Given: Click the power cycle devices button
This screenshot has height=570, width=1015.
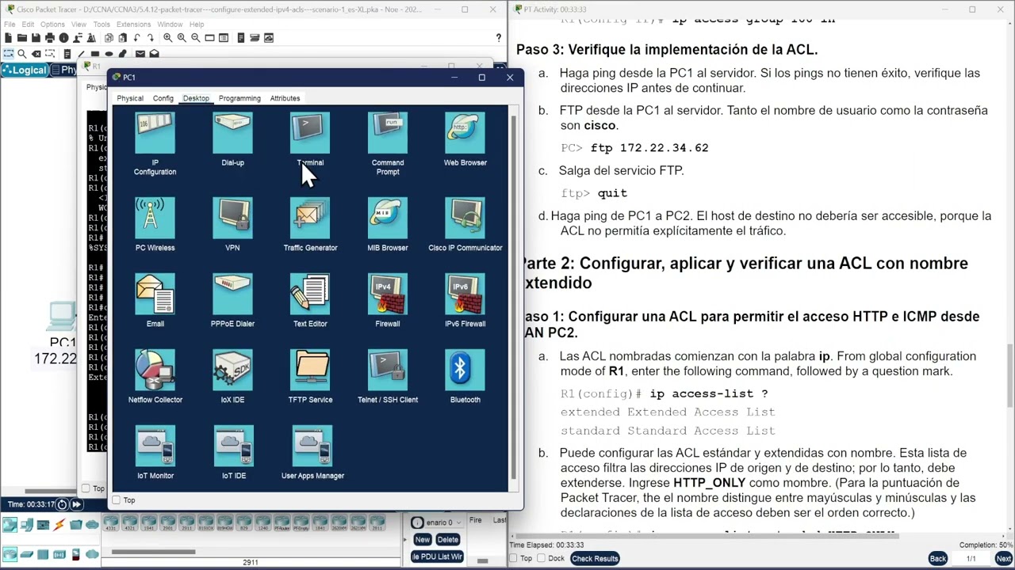Looking at the screenshot, I should coord(62,504).
